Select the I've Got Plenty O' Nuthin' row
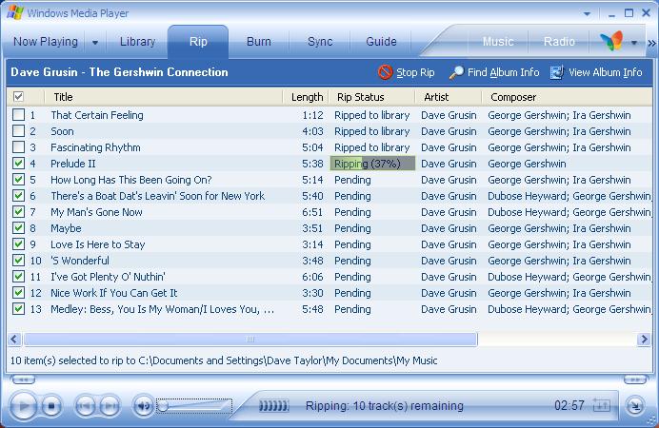This screenshot has width=659, height=428. pos(329,277)
